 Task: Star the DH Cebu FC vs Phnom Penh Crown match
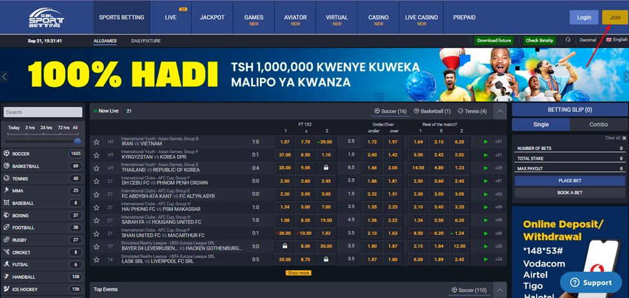pos(96,182)
